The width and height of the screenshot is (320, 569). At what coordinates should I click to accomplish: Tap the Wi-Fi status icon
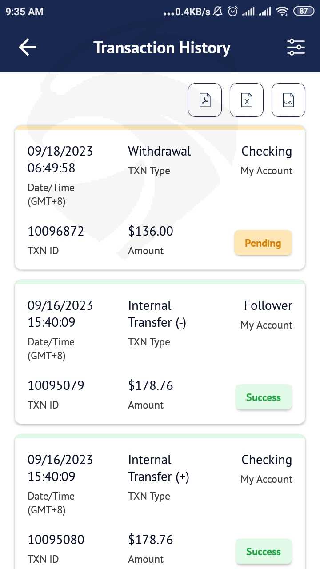[282, 12]
